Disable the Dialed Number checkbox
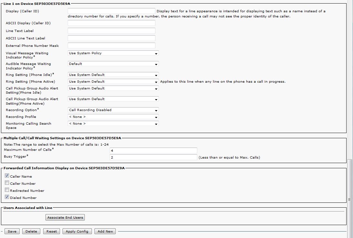 (7, 197)
